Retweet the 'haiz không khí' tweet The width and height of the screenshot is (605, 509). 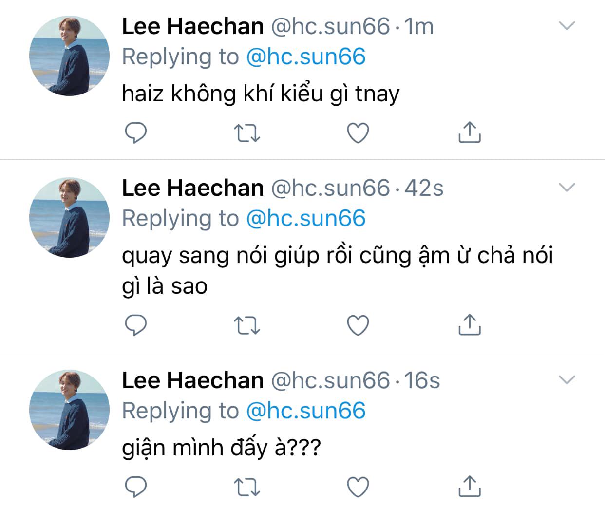click(x=247, y=132)
